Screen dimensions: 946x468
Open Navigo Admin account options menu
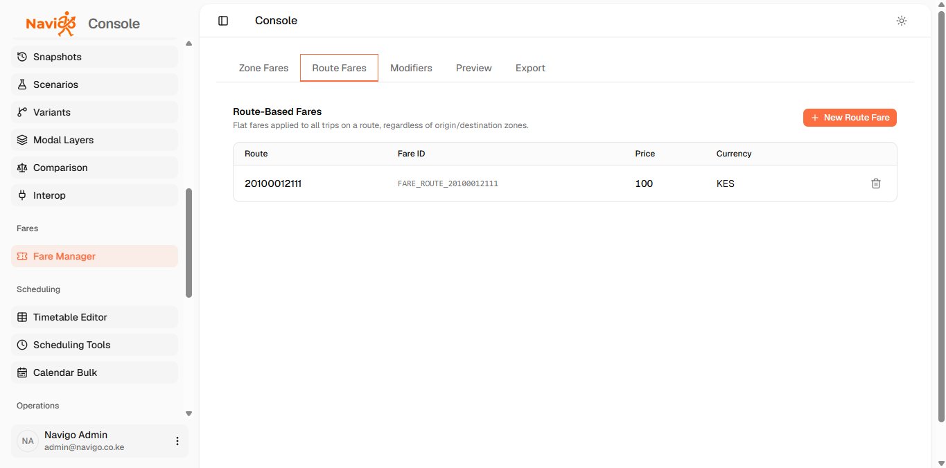[x=177, y=441]
